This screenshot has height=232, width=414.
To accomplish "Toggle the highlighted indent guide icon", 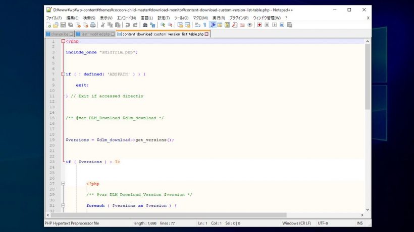I will click(213, 25).
